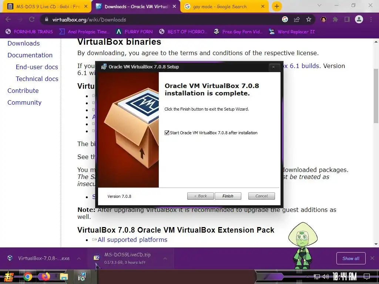This screenshot has height=284, width=379.
Task: Toggle the browser side panel
Action: click(x=347, y=19)
